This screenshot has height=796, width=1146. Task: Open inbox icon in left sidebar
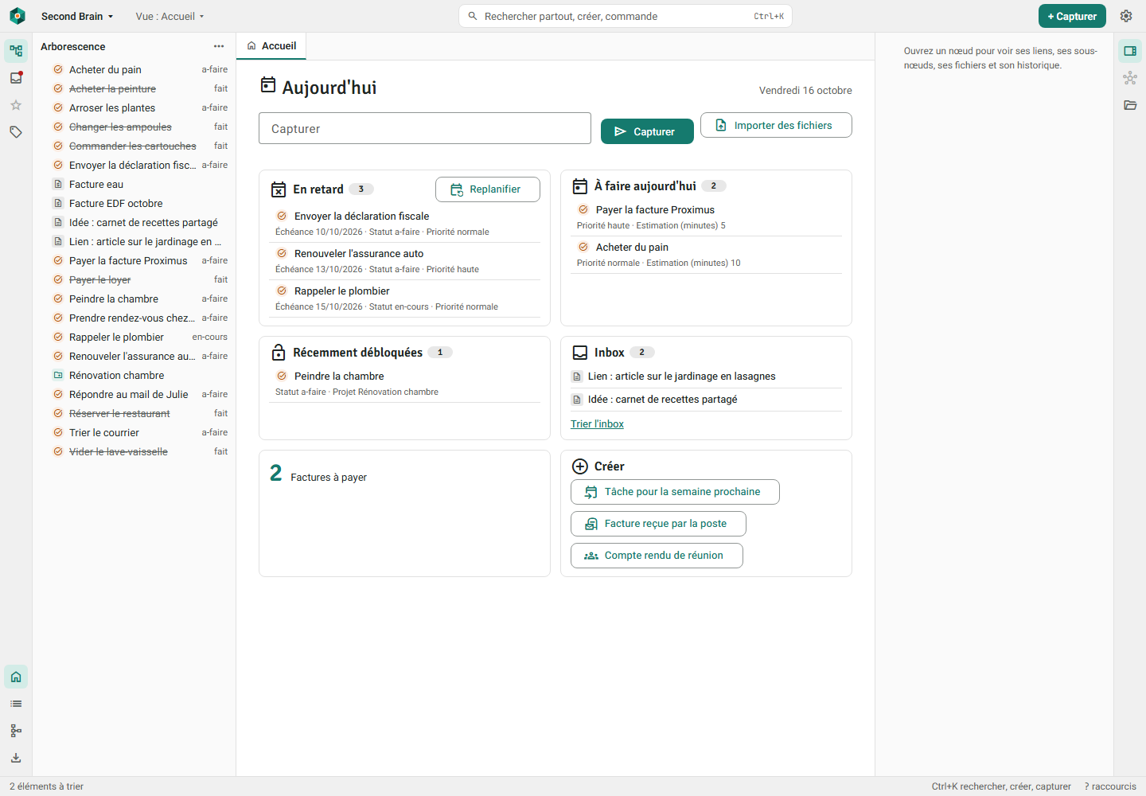click(x=16, y=78)
